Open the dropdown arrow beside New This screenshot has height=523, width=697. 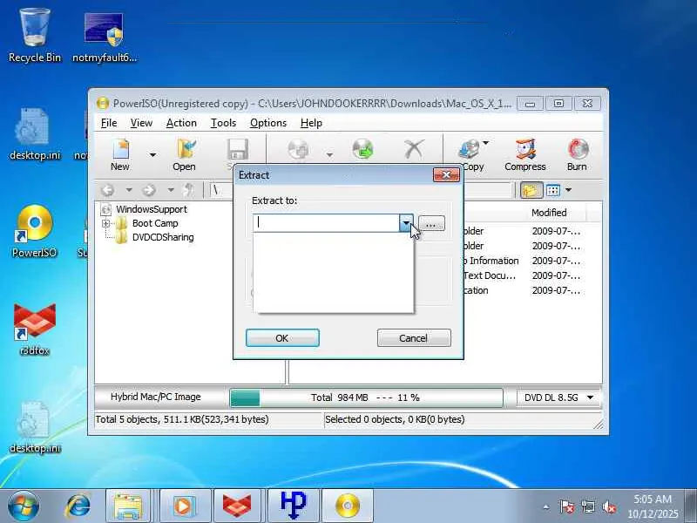tap(152, 155)
